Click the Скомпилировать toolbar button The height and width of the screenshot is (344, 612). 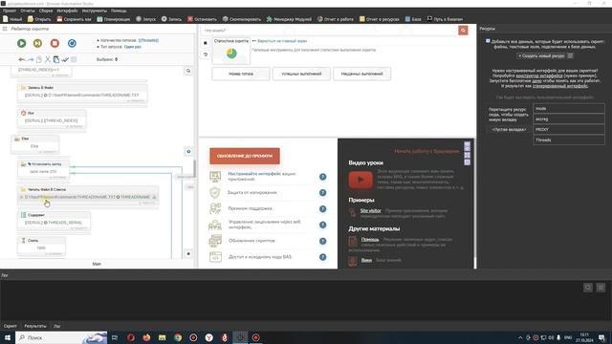click(x=242, y=19)
